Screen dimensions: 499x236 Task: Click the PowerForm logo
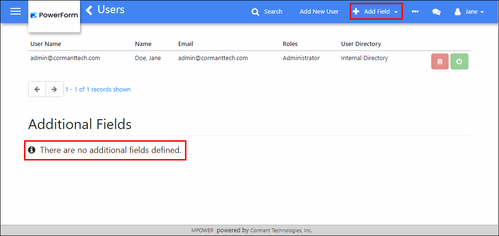54,15
